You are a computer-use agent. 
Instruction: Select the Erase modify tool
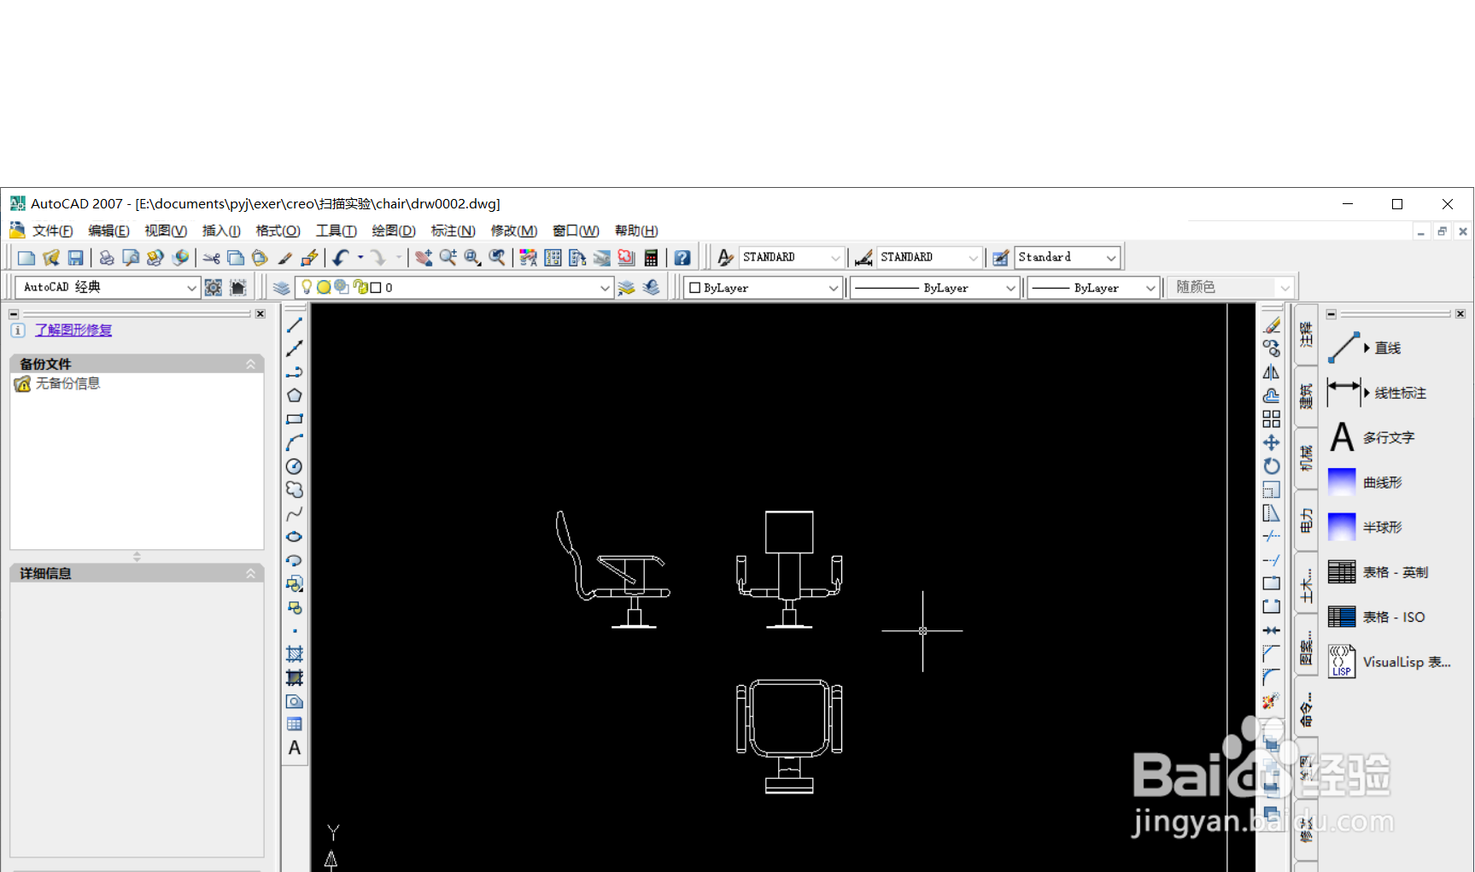(x=1272, y=325)
